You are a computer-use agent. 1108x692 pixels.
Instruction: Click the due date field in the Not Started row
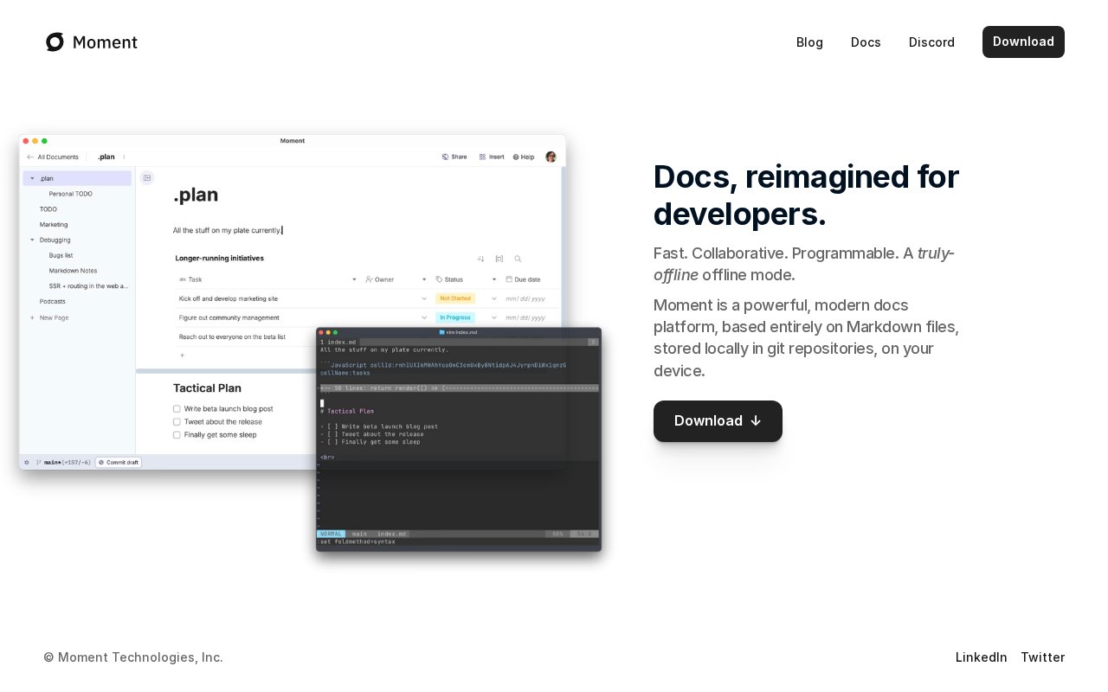pos(525,298)
